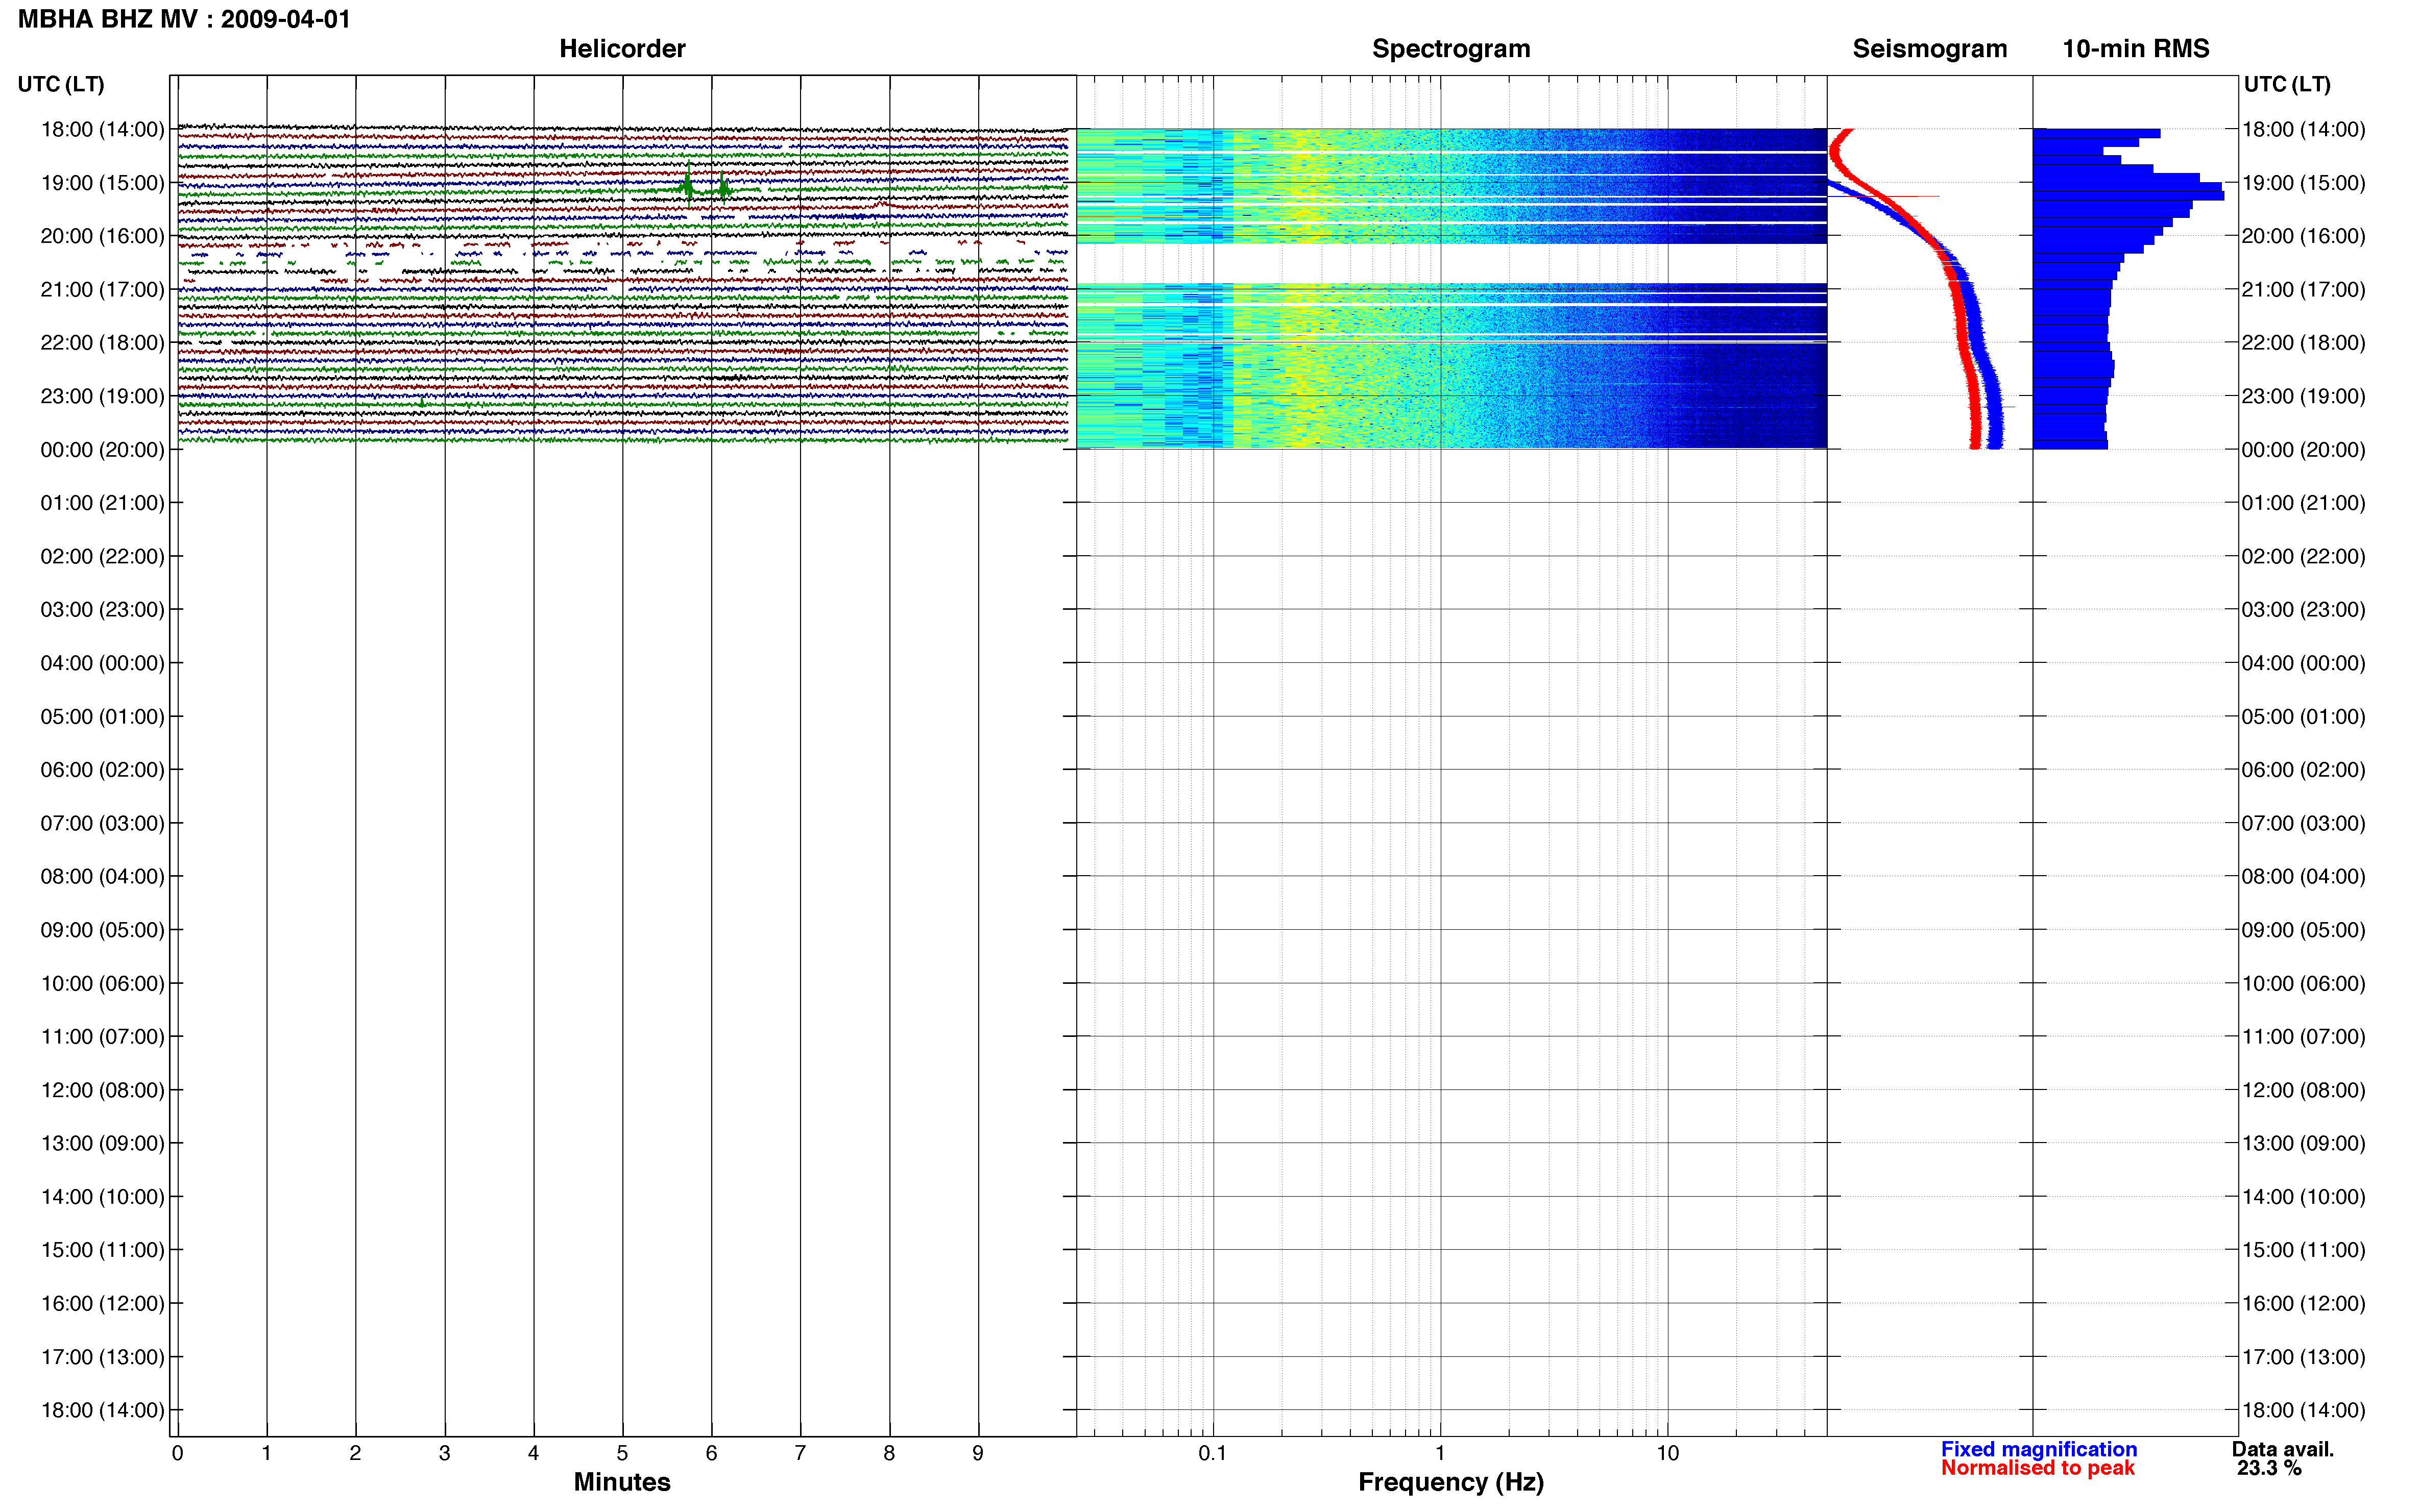This screenshot has width=2420, height=1512.
Task: Click the '0.1' frequency tick label
Action: coord(1213,1453)
